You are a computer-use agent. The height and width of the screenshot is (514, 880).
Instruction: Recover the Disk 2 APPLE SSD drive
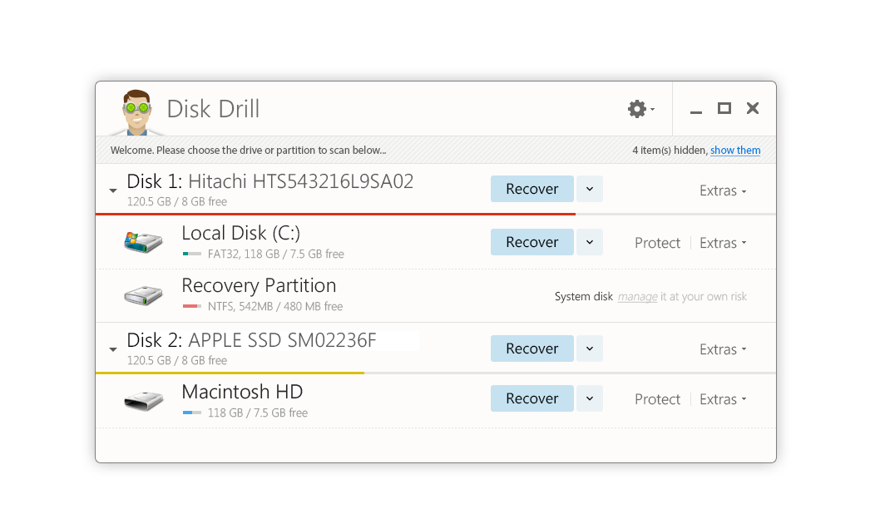[x=532, y=348]
